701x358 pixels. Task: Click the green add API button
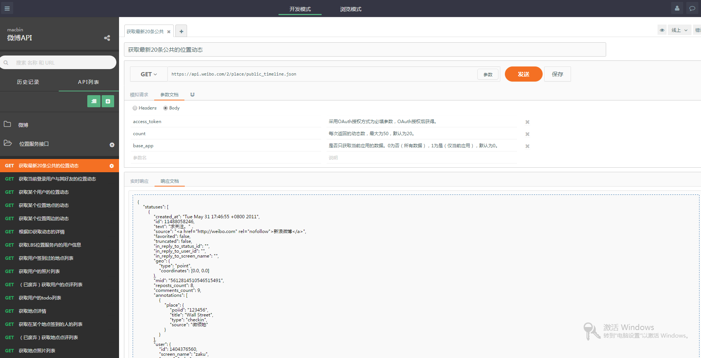tap(108, 101)
